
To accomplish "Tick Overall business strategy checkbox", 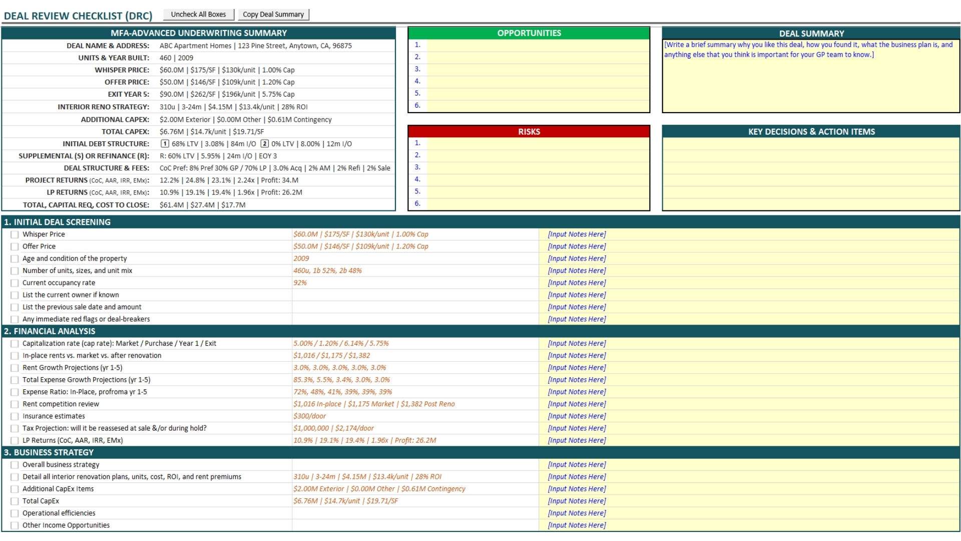I will coord(15,465).
